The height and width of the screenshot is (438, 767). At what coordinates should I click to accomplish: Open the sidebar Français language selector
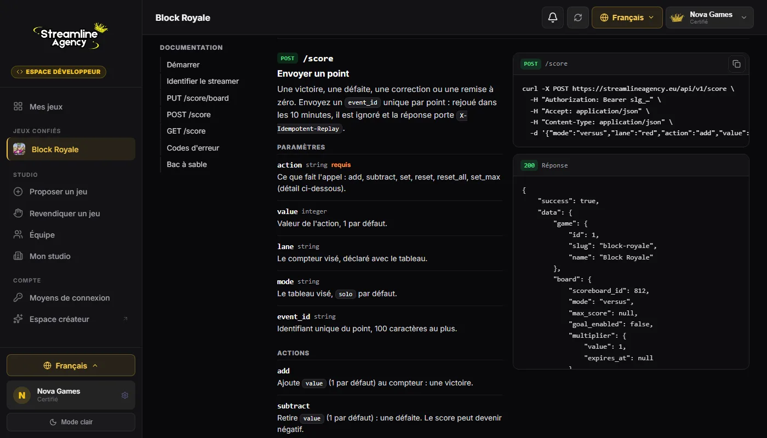coord(71,366)
